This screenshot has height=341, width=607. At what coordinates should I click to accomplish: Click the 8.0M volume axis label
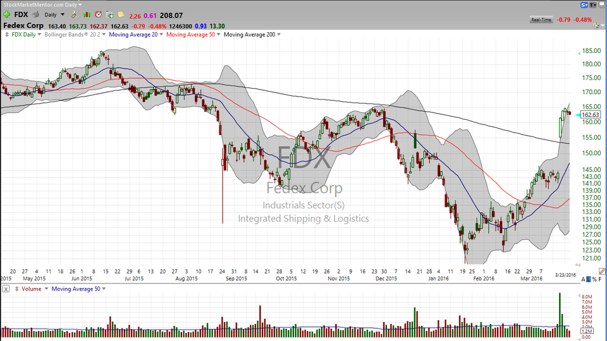point(587,297)
